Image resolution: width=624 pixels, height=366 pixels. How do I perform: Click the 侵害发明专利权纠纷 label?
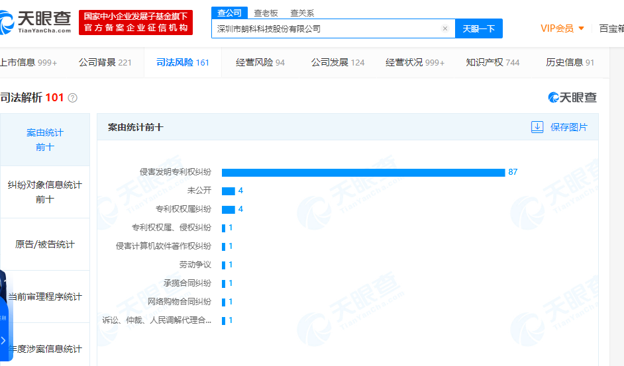coord(176,172)
